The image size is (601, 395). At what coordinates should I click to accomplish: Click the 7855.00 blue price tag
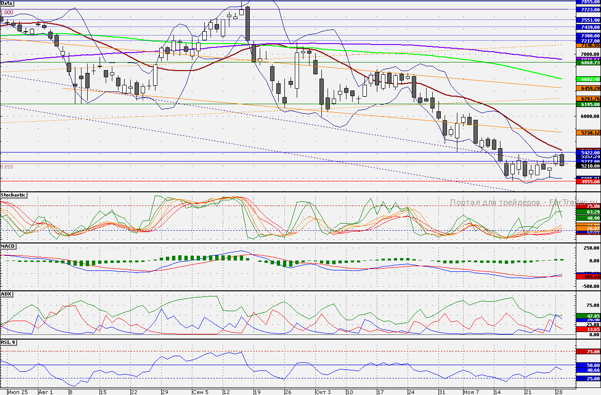tap(588, 2)
